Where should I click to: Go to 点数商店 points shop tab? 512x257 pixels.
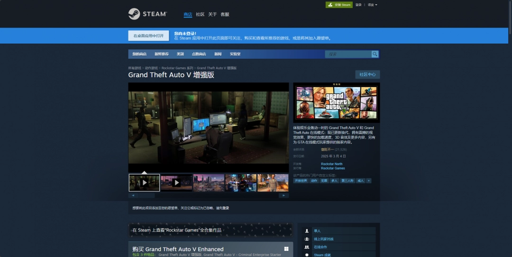[x=199, y=54]
